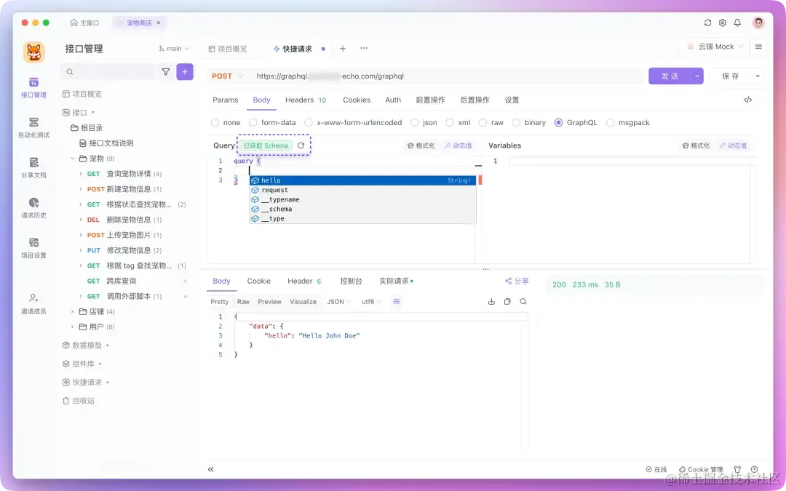Click the request URL field

(448, 76)
